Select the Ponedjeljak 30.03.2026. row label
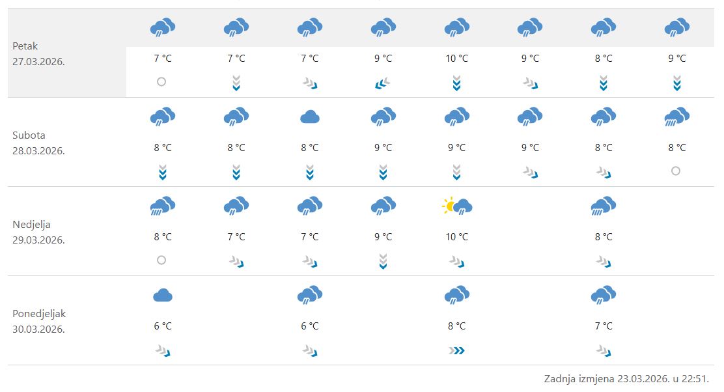Viewport: 724px width, 392px height. coord(39,321)
